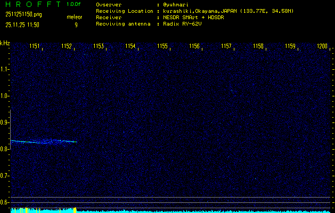Click the 1200 time marker

tap(322, 46)
